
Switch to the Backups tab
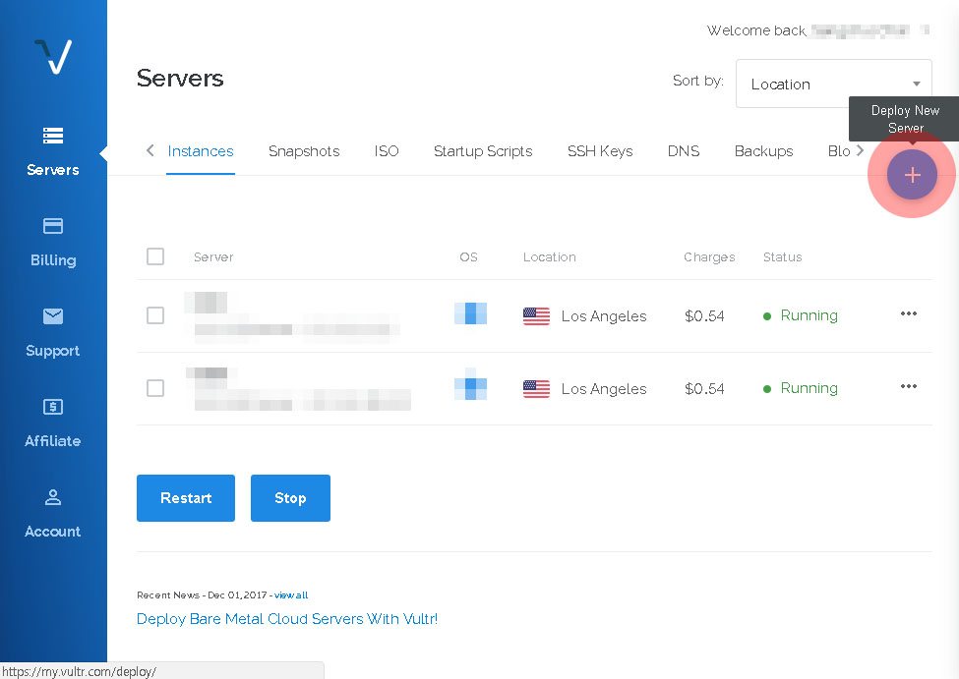pyautogui.click(x=763, y=151)
